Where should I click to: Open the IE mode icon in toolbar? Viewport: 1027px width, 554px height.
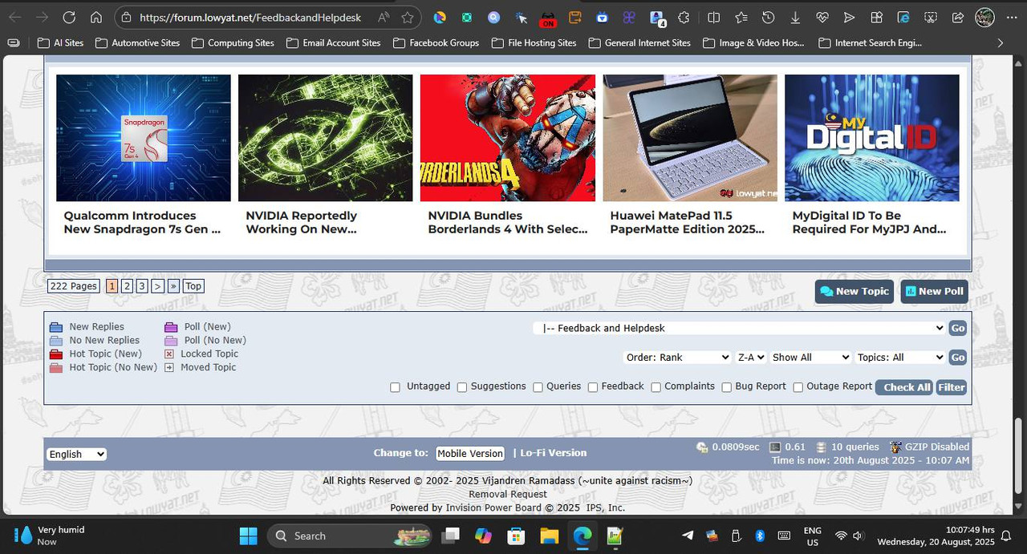tap(903, 17)
